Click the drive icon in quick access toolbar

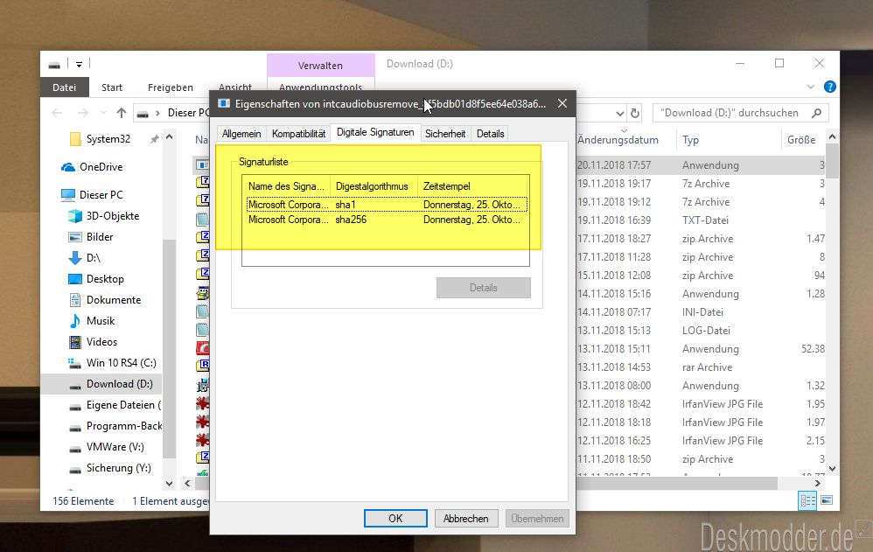[x=54, y=65]
